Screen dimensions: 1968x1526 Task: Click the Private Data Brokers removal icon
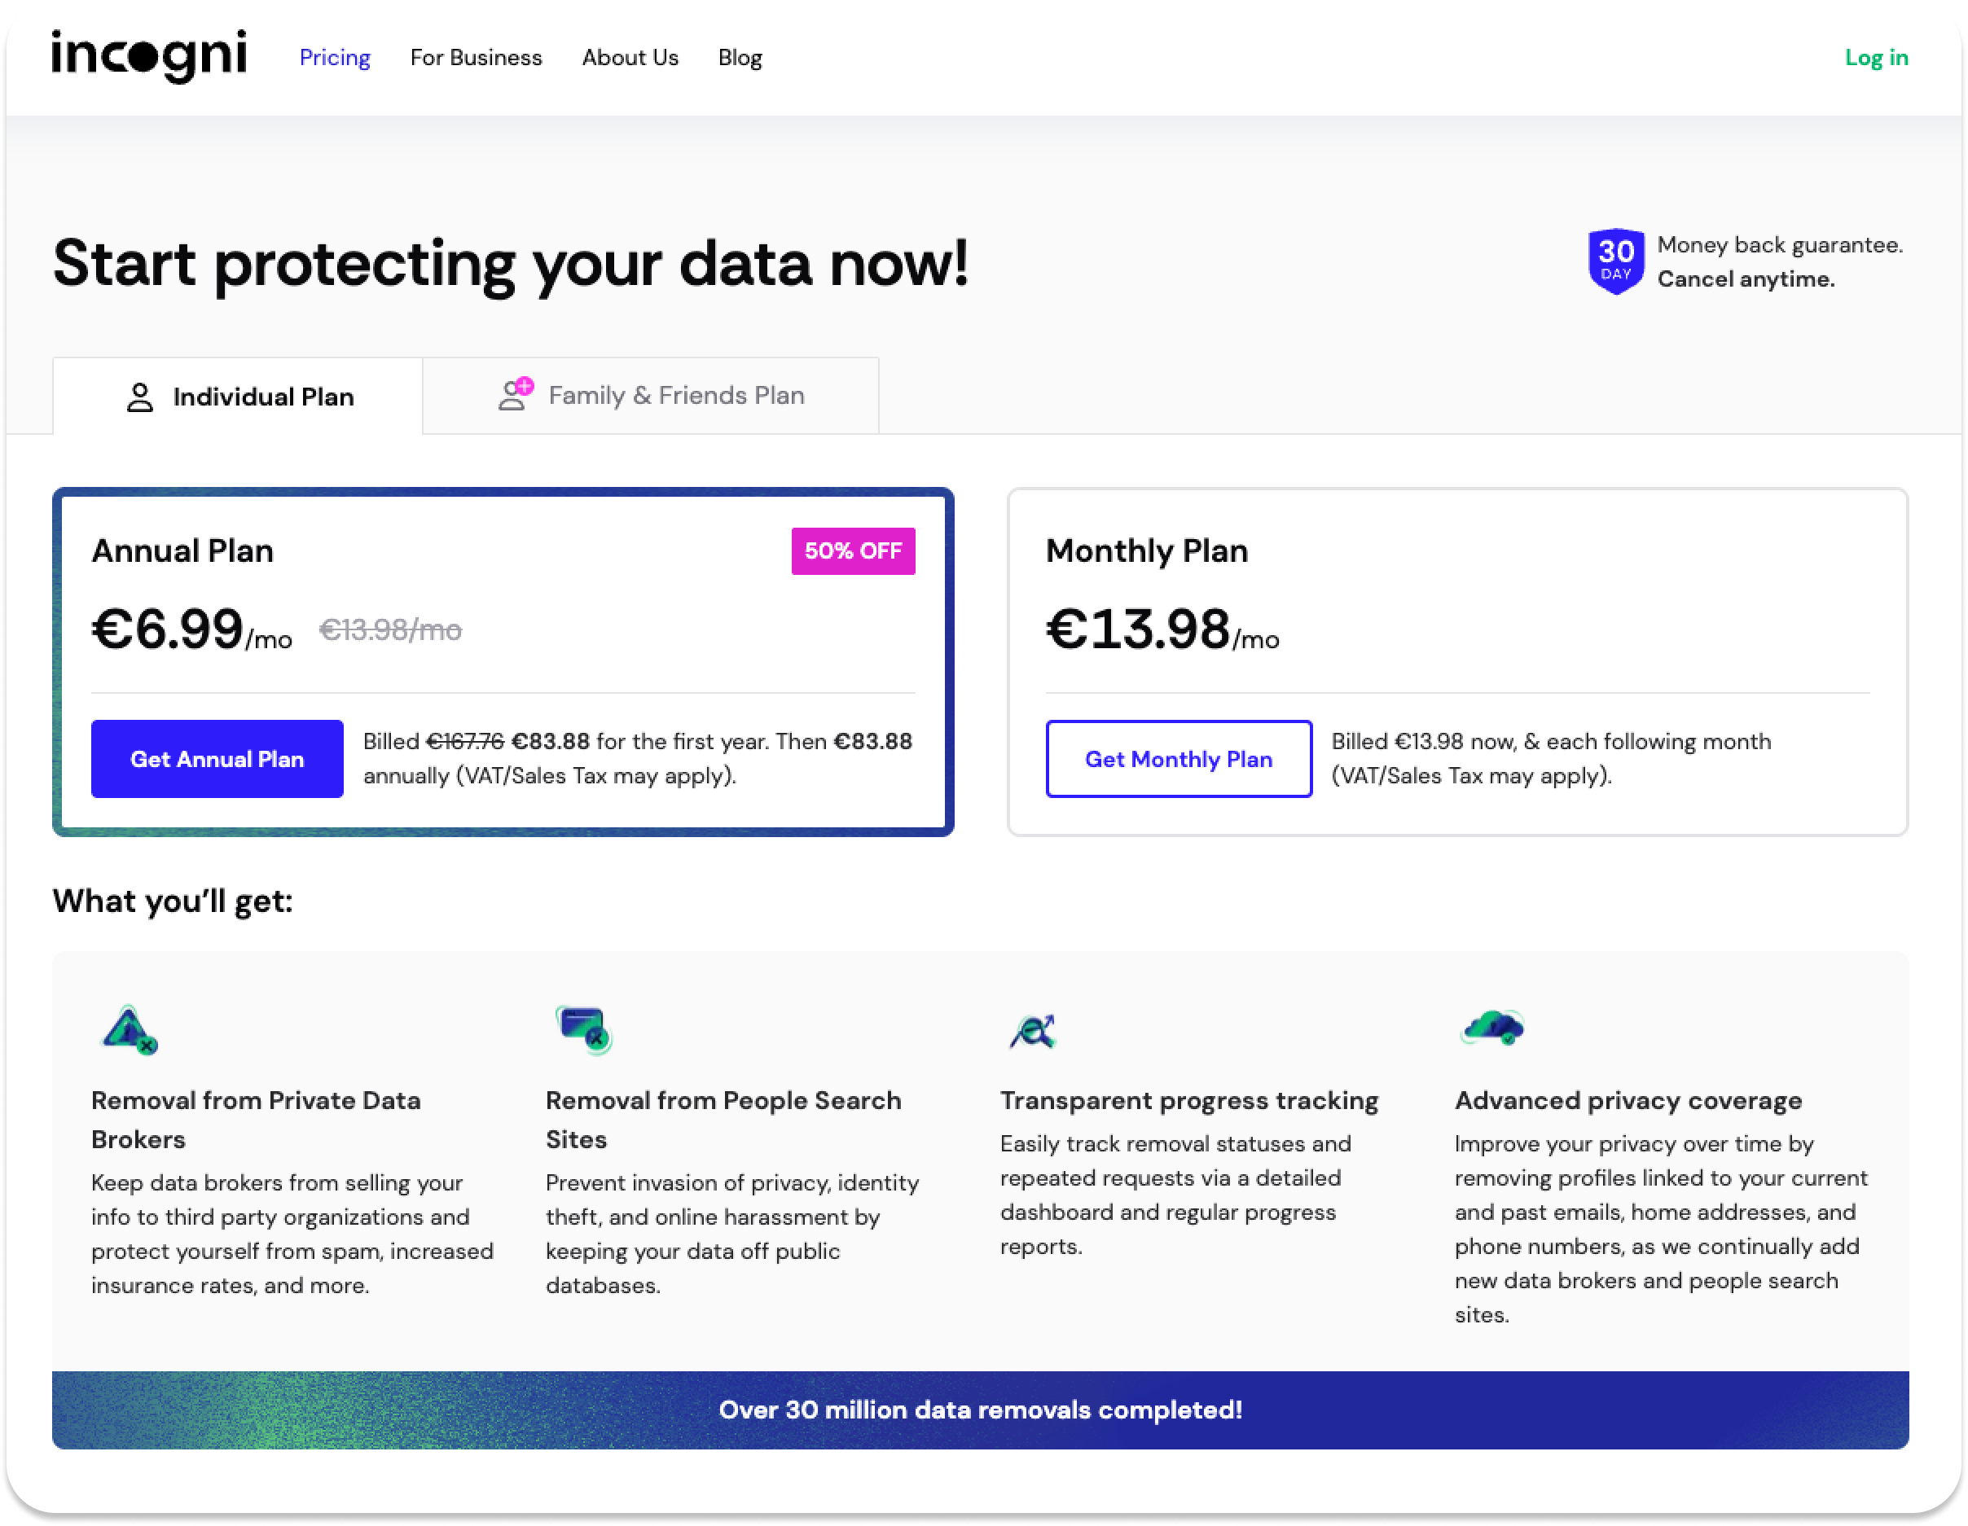130,1028
